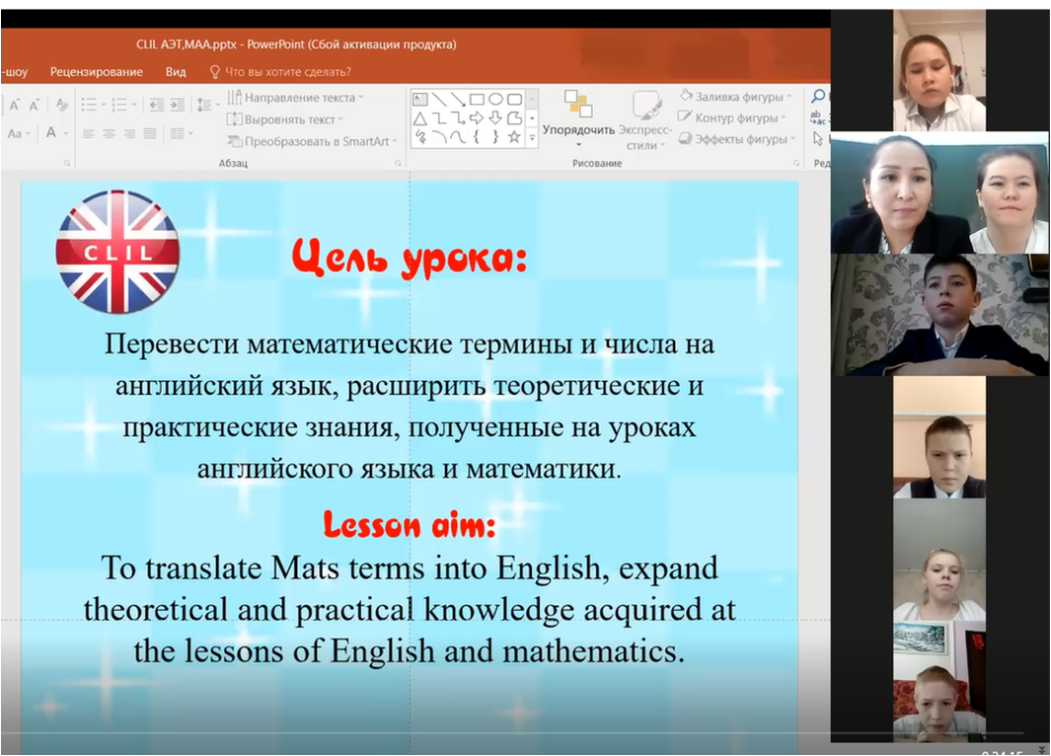Viewport: 1051px width, 756px height.
Task: Insert a text box from the shapes gallery
Action: point(419,99)
